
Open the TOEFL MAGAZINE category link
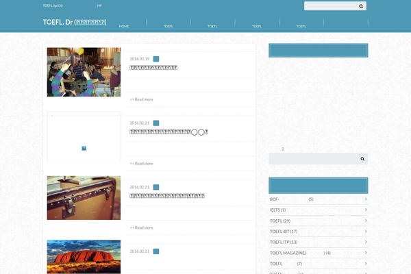300,253
